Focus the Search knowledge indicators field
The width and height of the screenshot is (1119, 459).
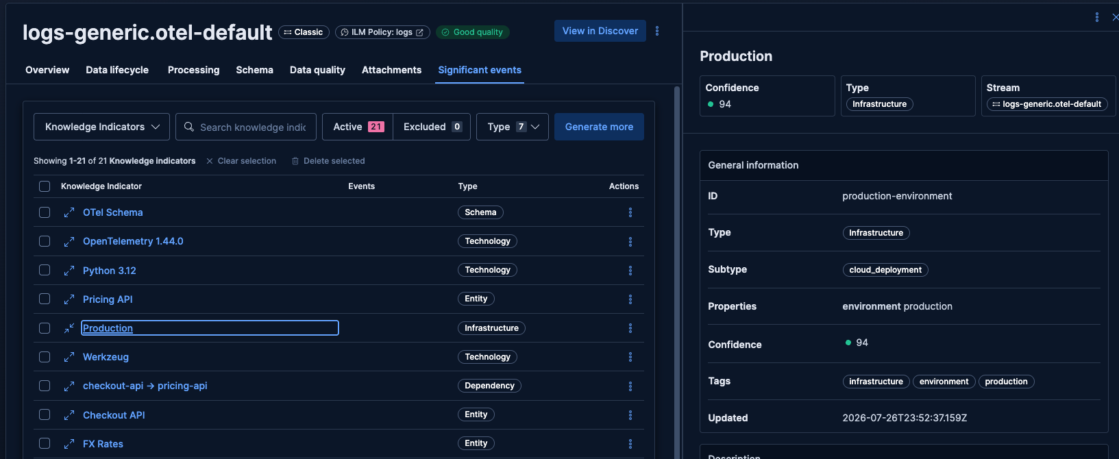coord(246,127)
